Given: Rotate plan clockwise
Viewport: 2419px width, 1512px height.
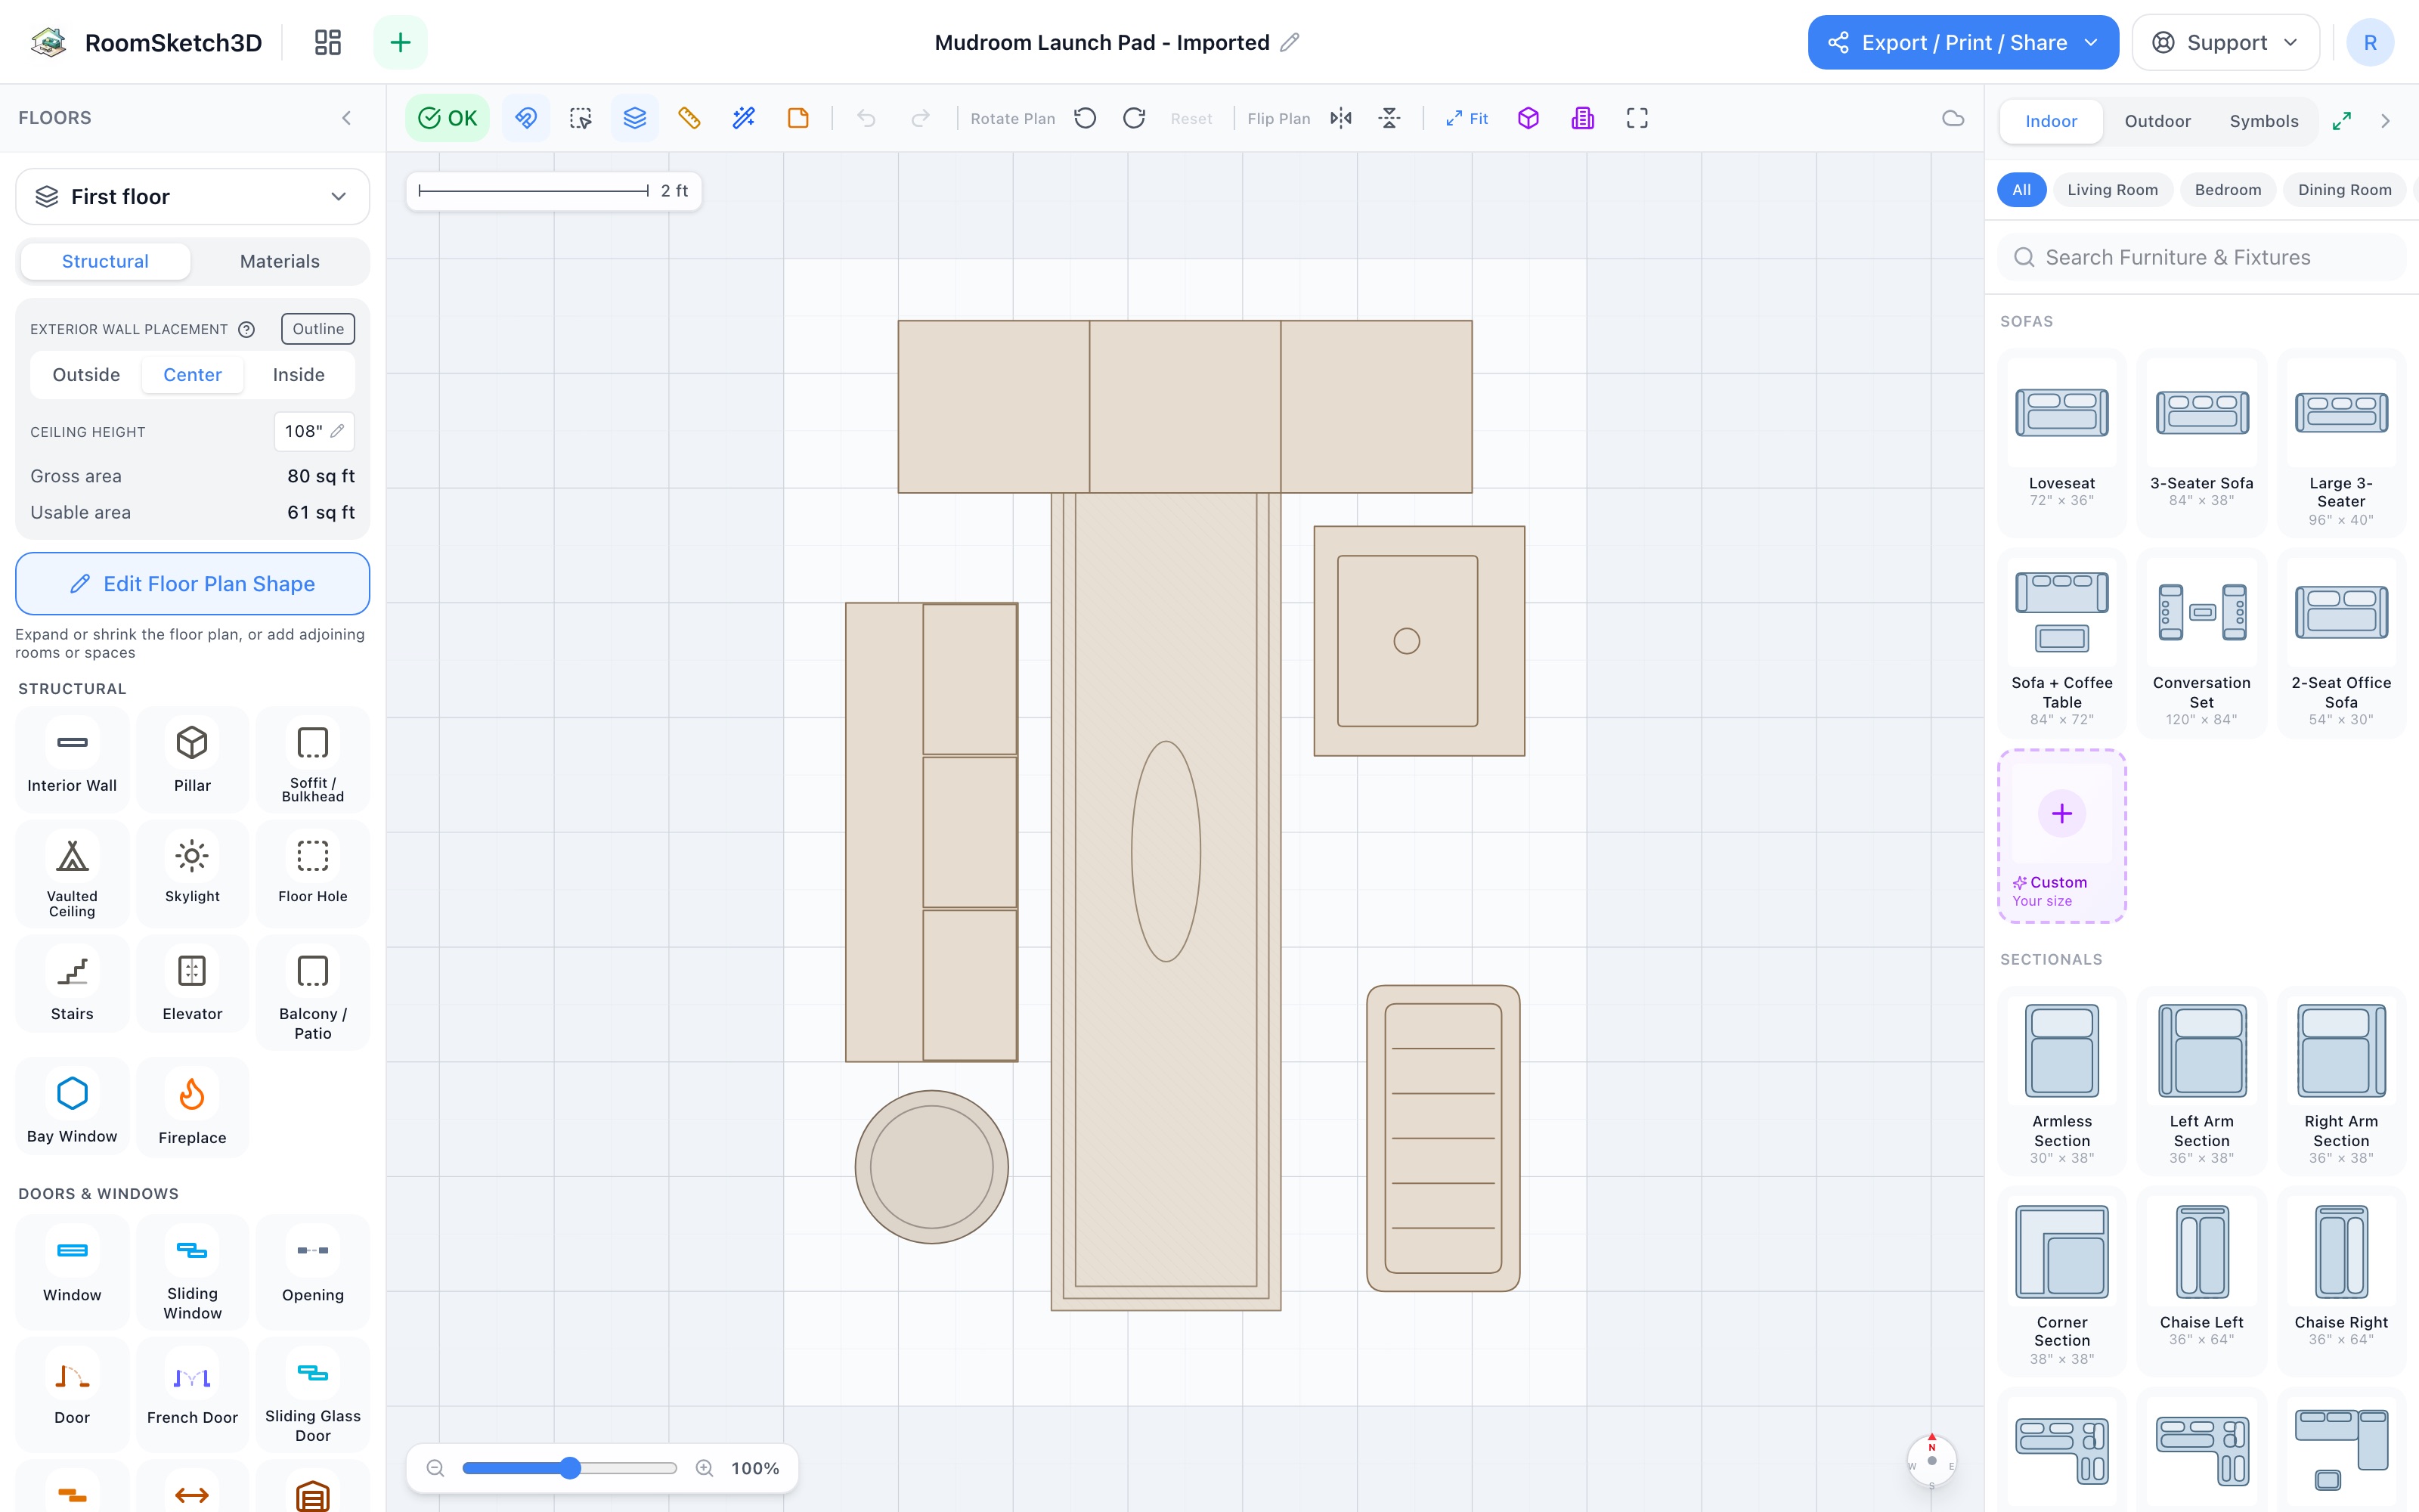Looking at the screenshot, I should click(x=1135, y=118).
